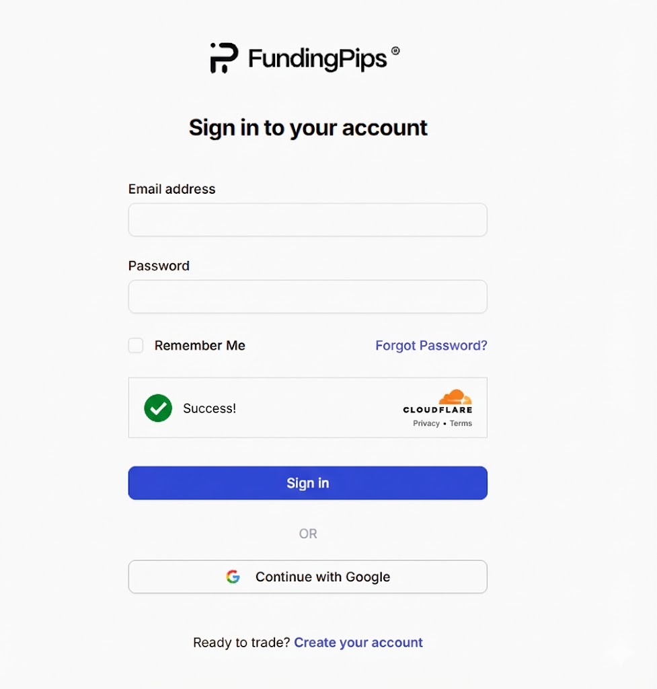The width and height of the screenshot is (657, 689).
Task: Click the orange Cloudflare cloud icon
Action: point(455,396)
